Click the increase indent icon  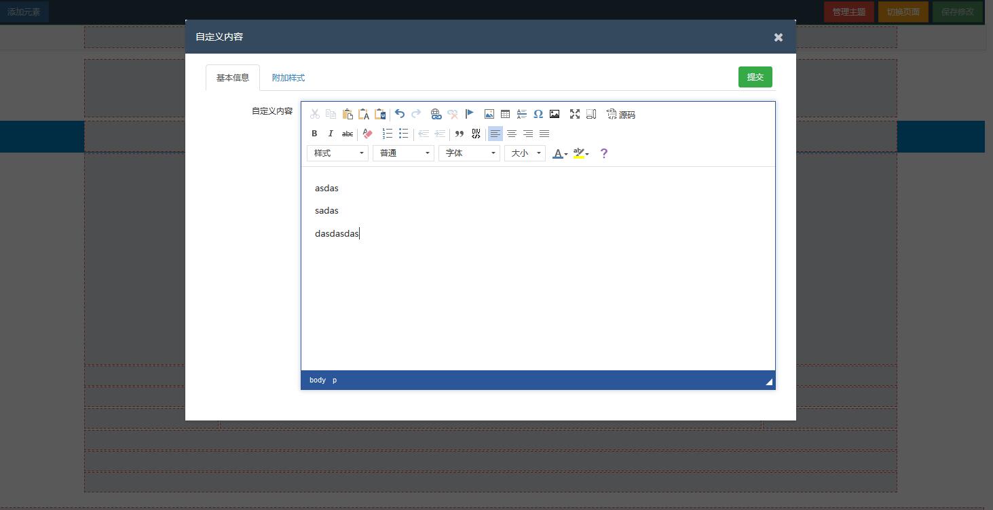point(440,134)
